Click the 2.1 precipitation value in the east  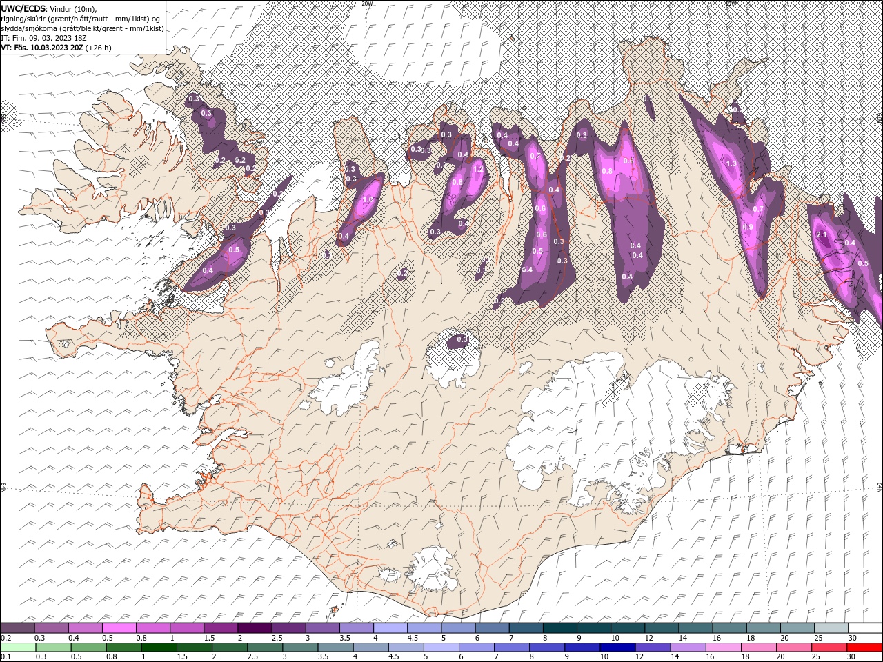(x=822, y=235)
